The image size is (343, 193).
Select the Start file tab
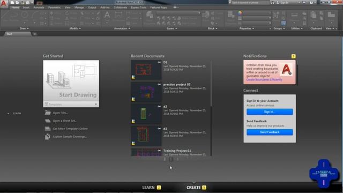click(18, 34)
